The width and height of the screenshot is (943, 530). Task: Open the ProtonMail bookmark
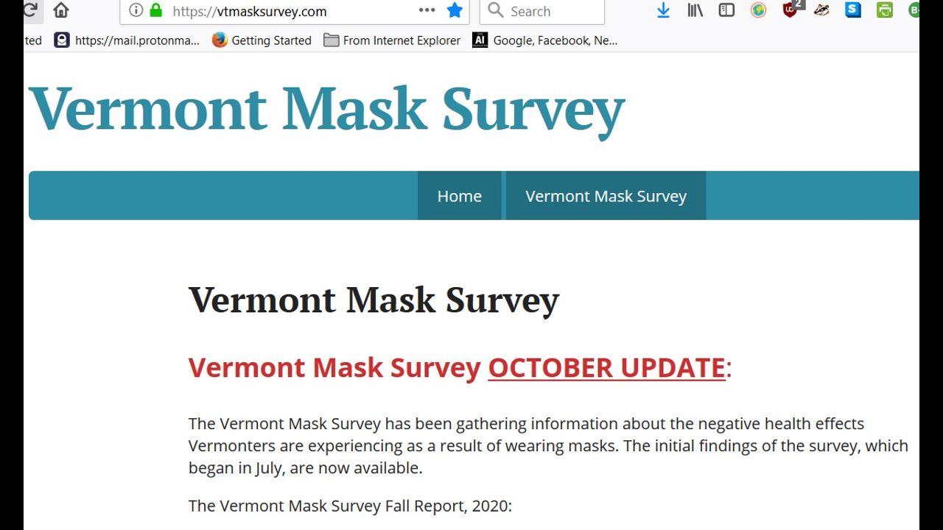tap(127, 40)
